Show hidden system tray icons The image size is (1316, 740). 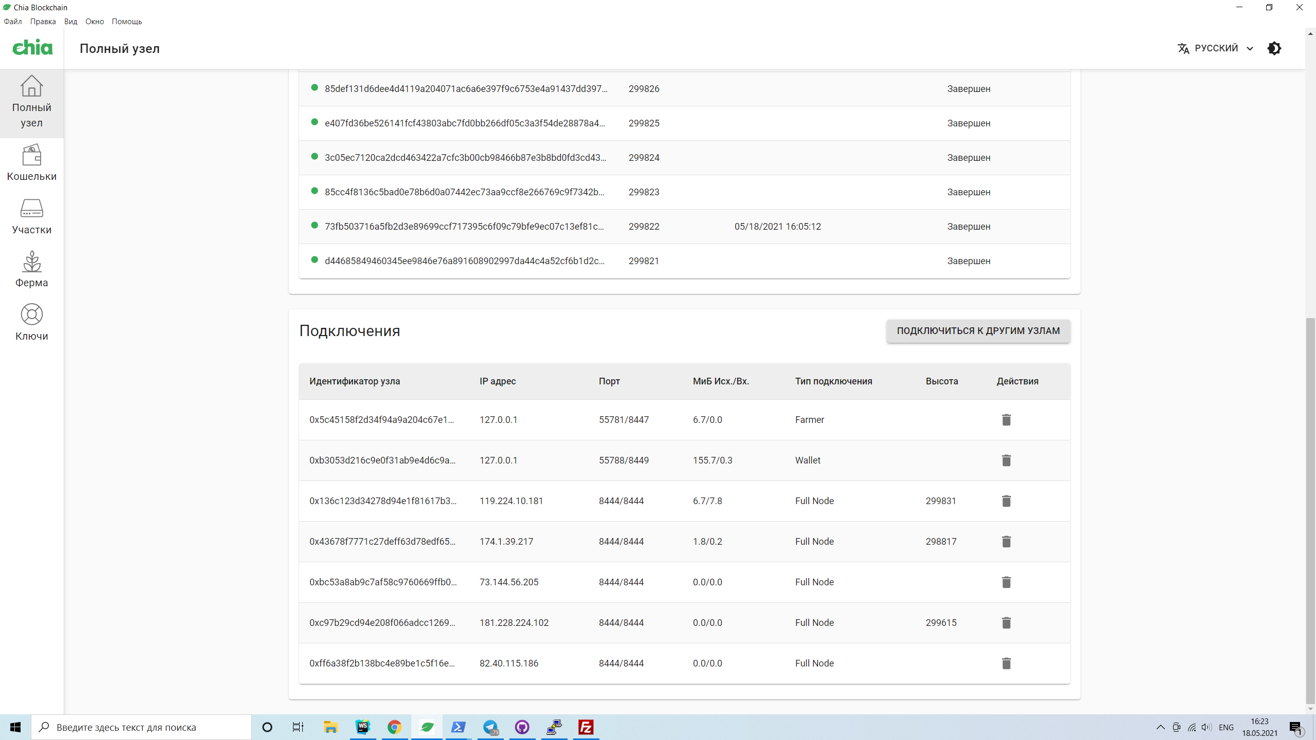[1160, 727]
